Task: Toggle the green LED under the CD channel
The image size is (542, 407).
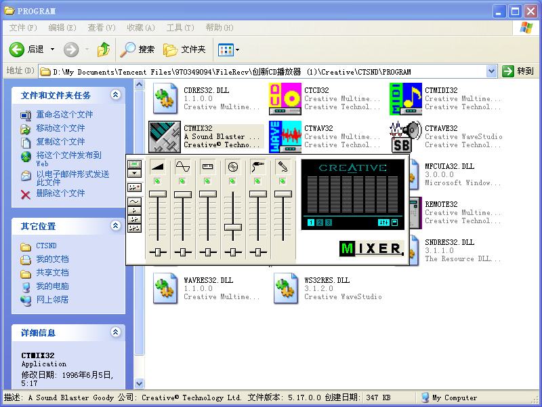Action: [233, 181]
